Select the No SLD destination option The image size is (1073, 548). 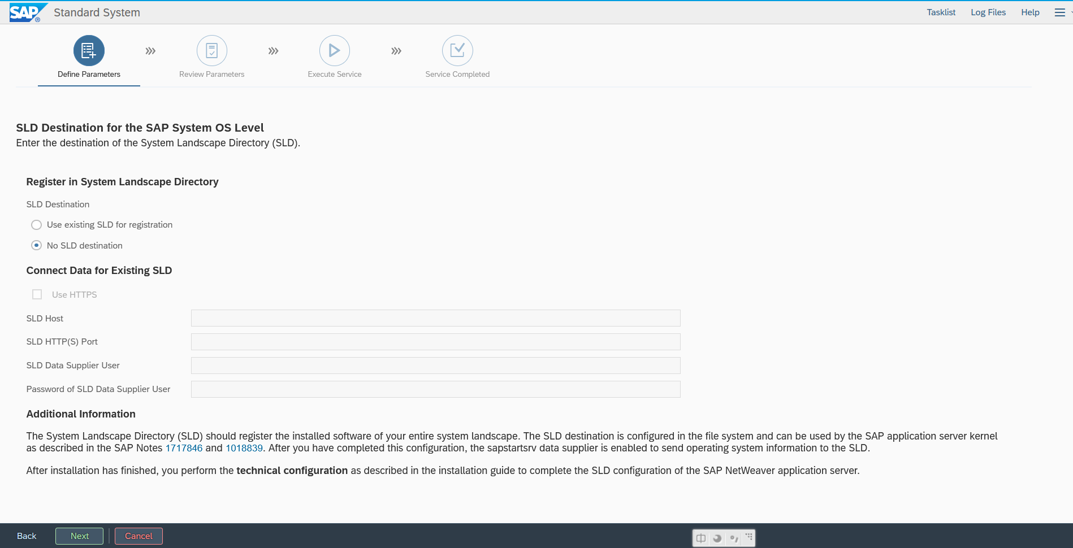pos(37,245)
